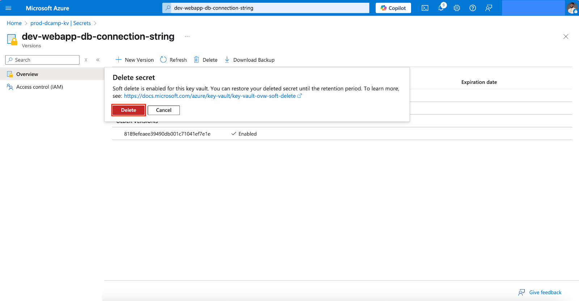This screenshot has width=579, height=301.
Task: Click New Version toolbar button
Action: [x=134, y=60]
